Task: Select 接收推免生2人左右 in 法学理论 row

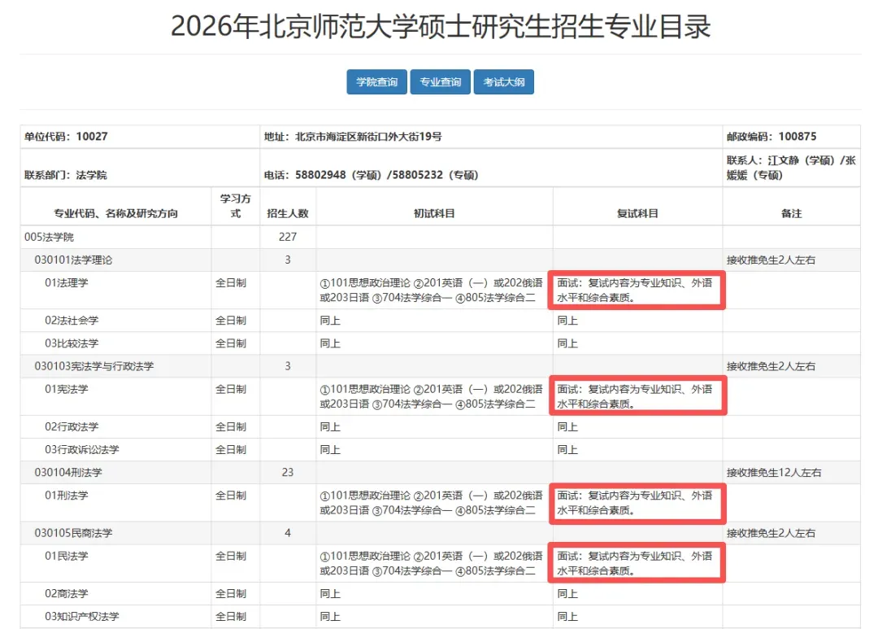Action: (x=771, y=260)
